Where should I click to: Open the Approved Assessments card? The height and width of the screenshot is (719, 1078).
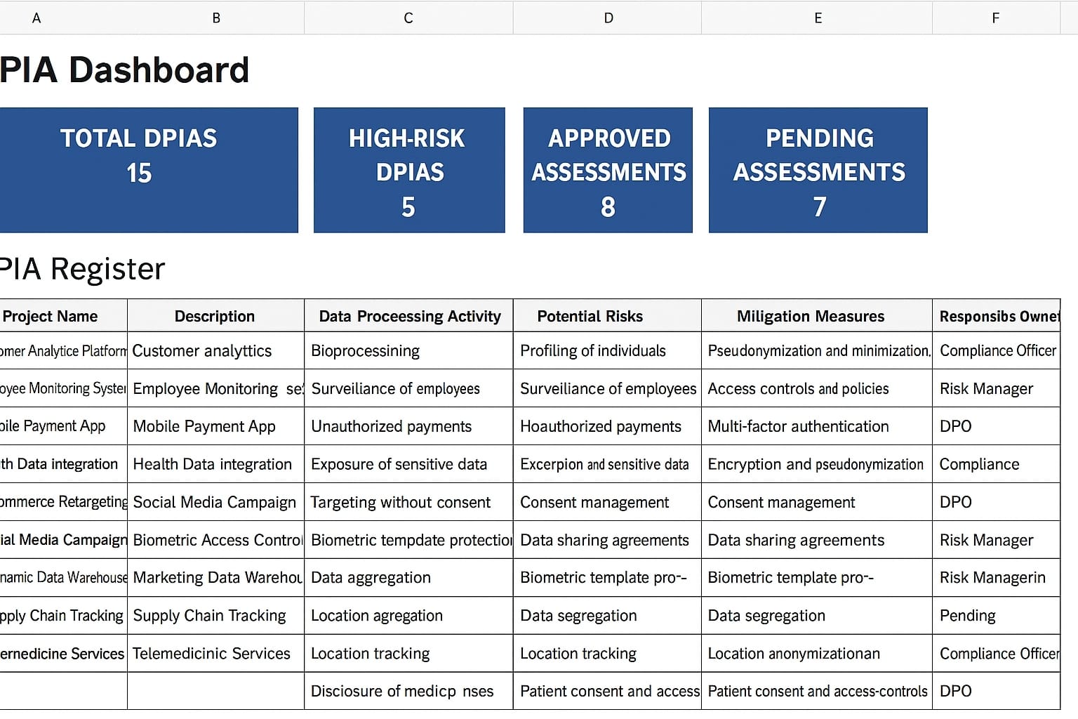tap(608, 170)
